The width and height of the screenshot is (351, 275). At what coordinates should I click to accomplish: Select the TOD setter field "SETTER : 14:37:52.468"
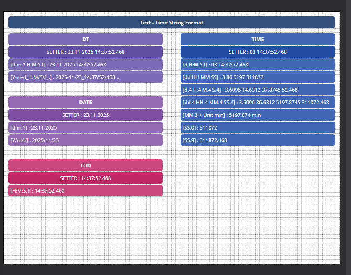[86, 178]
